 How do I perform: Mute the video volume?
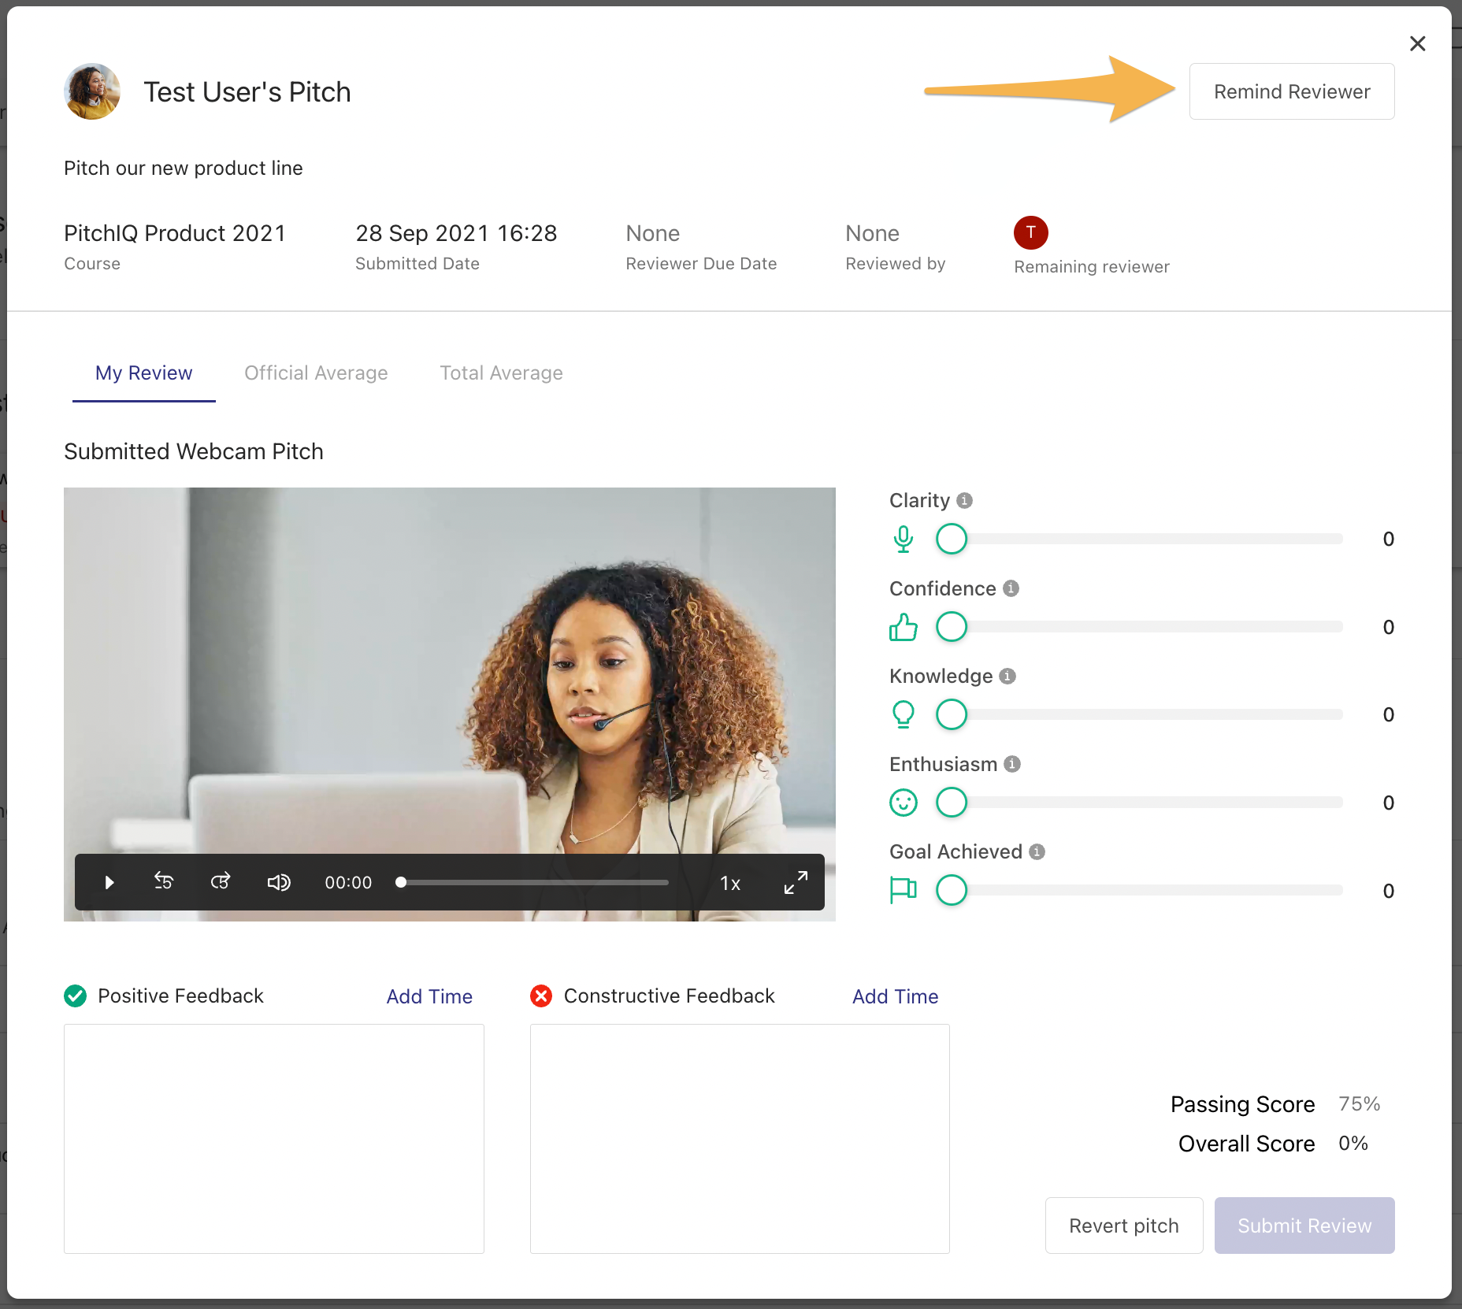[x=279, y=882]
